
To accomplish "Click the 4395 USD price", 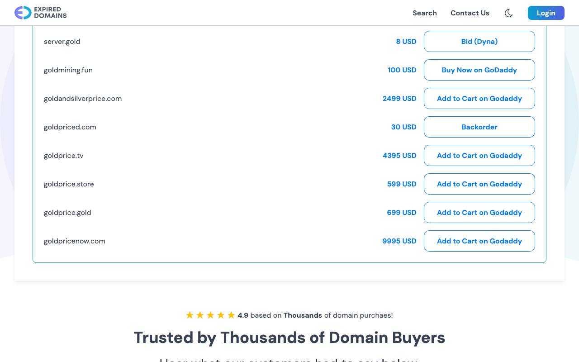I will pos(399,156).
